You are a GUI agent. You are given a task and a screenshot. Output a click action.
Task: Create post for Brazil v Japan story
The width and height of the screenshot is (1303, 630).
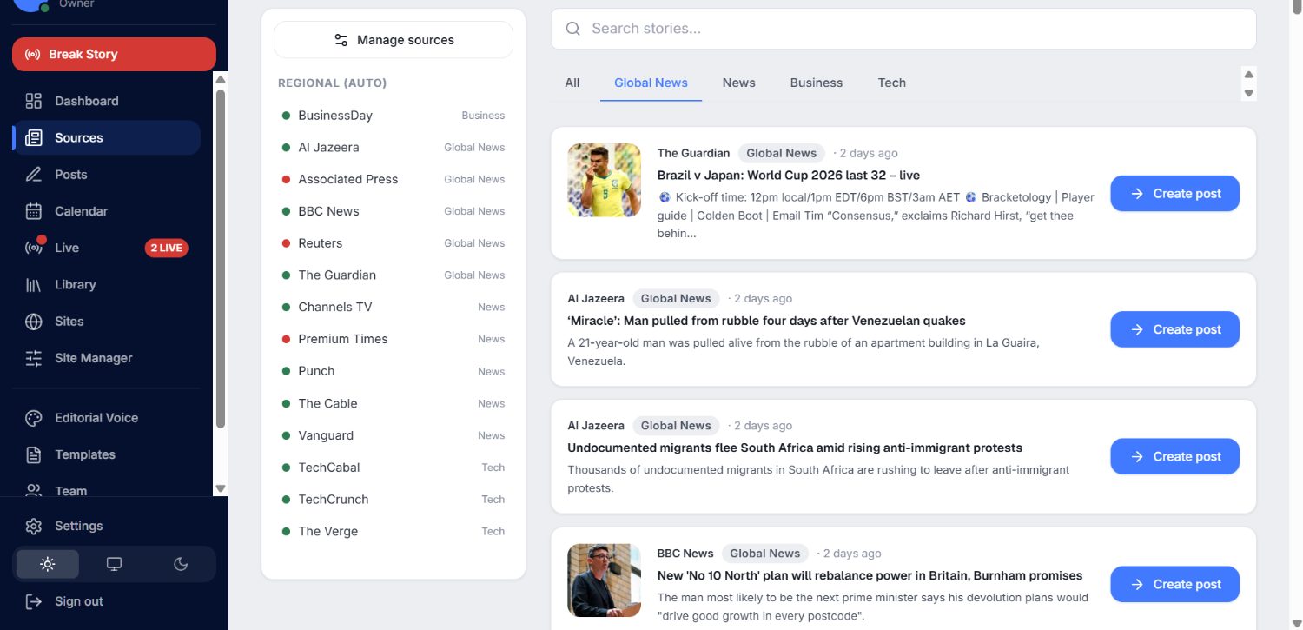1174,193
